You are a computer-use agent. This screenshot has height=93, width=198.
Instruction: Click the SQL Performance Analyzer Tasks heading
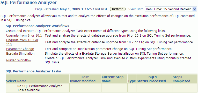tap(33, 71)
